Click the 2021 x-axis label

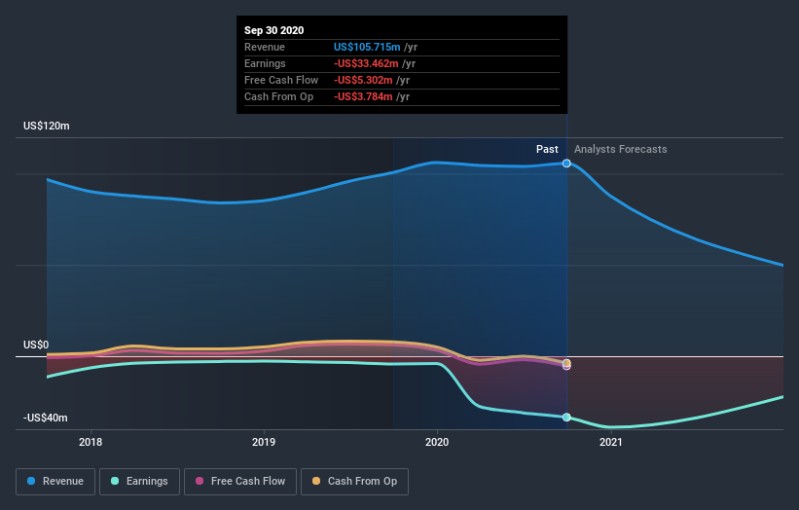(x=611, y=442)
